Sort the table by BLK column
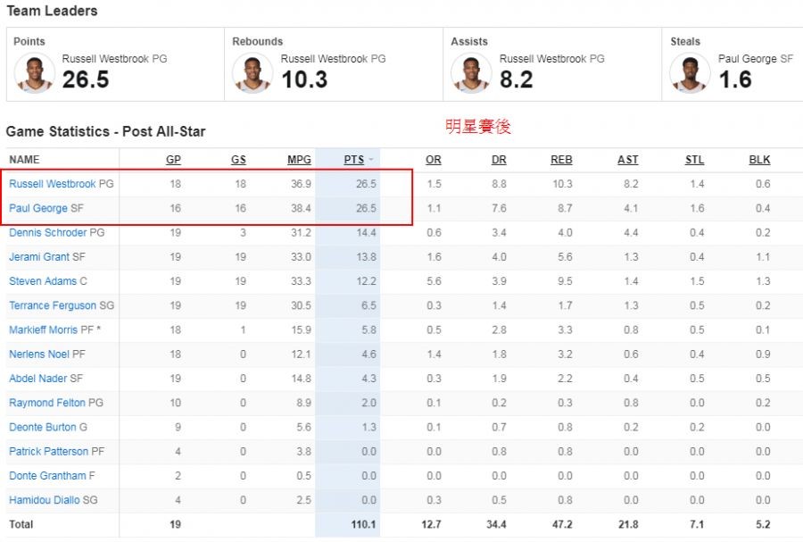The height and width of the screenshot is (542, 803). (x=759, y=160)
